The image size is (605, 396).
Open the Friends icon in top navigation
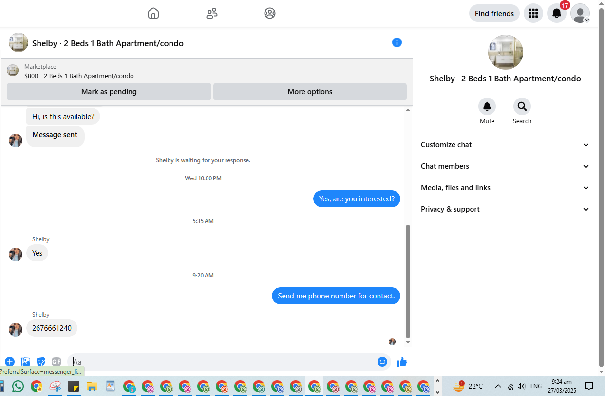point(212,13)
